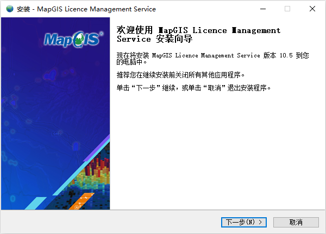The image size is (326, 234).
Task: Click the installer globe icon in title bar
Action: click(10, 9)
